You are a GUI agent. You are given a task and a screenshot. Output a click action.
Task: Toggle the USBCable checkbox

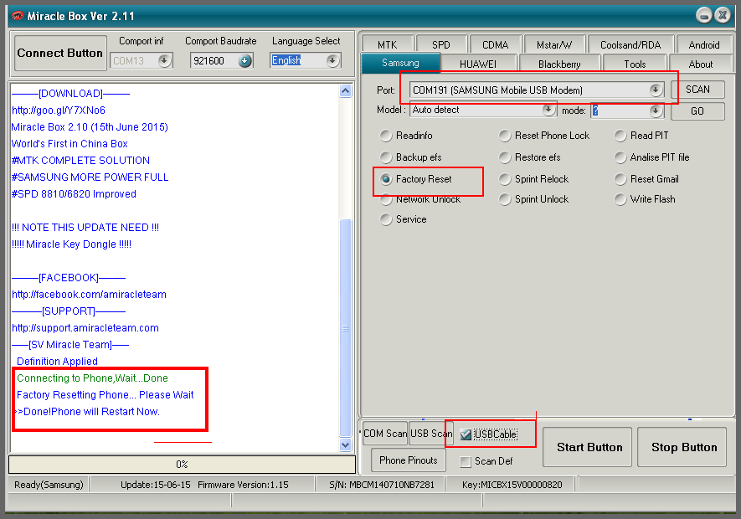click(x=466, y=434)
